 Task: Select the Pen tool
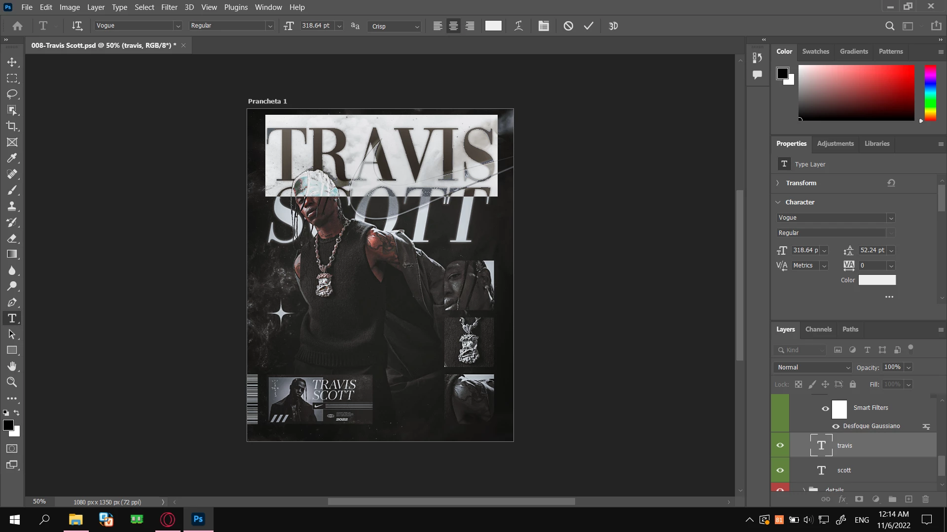point(12,302)
